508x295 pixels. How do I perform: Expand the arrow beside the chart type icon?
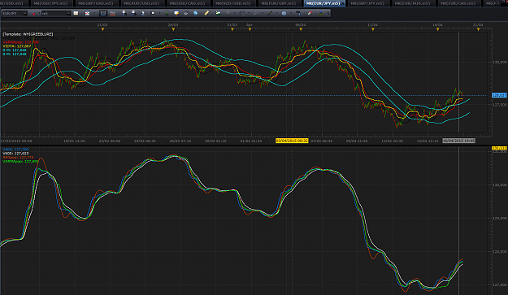[94, 13]
